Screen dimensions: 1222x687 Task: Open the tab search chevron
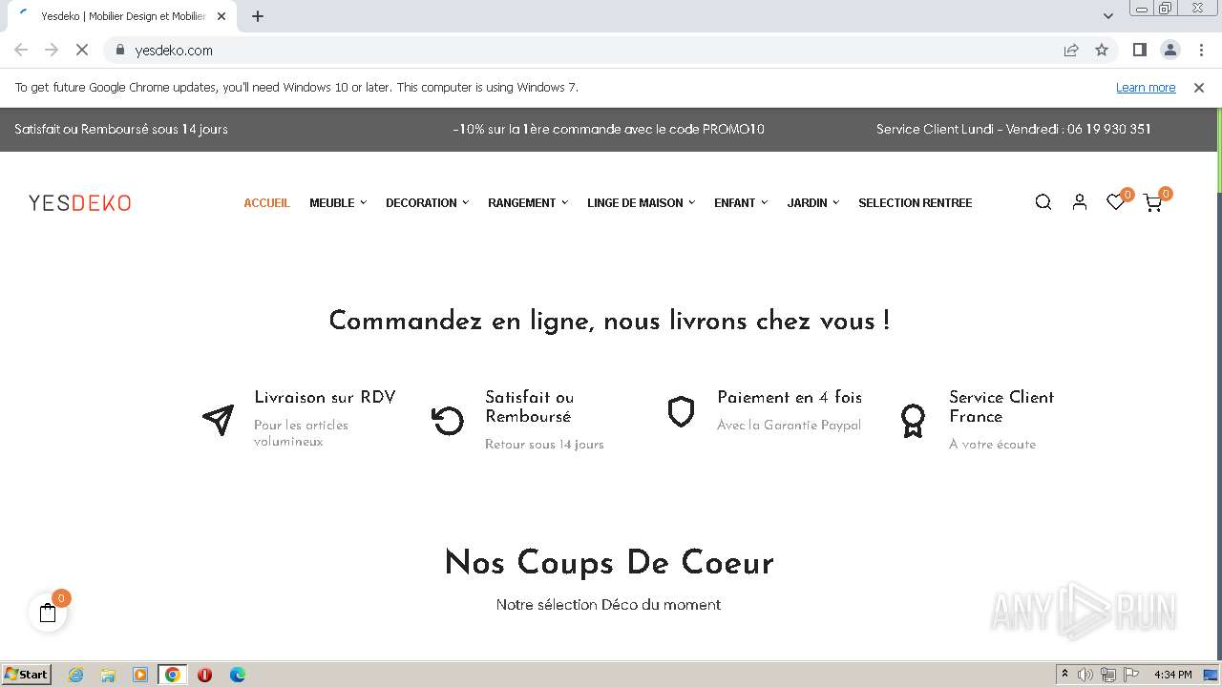[x=1107, y=16]
